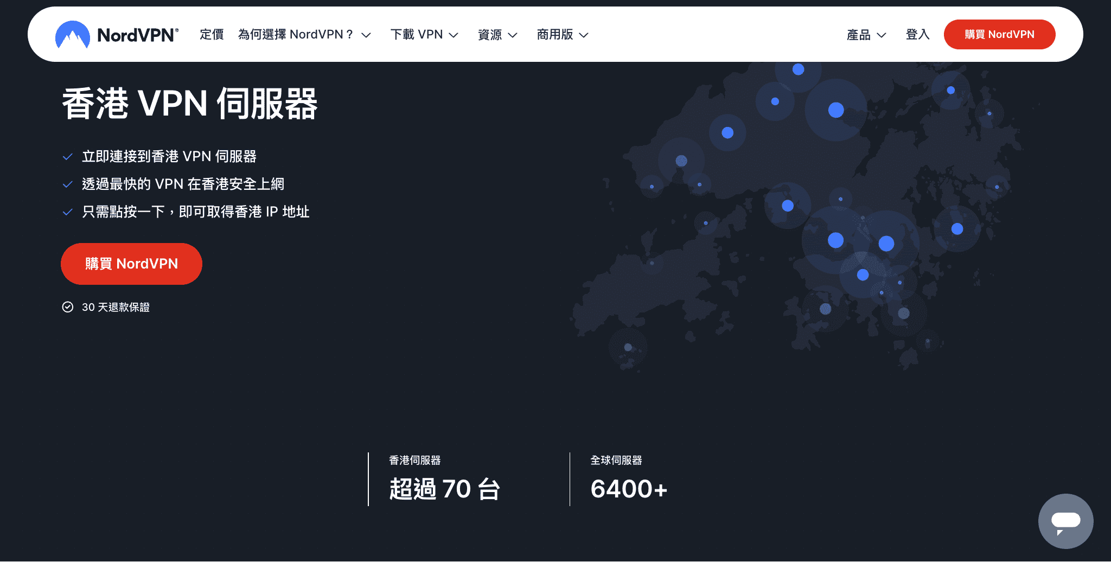
Task: Click the 超過 70 台 server statistic
Action: tap(445, 488)
